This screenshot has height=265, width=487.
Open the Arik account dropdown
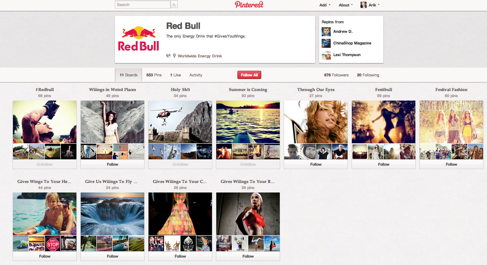point(374,5)
